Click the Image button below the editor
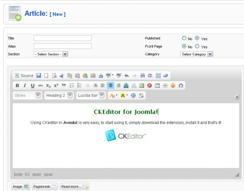The image size is (244, 191). [21, 187]
